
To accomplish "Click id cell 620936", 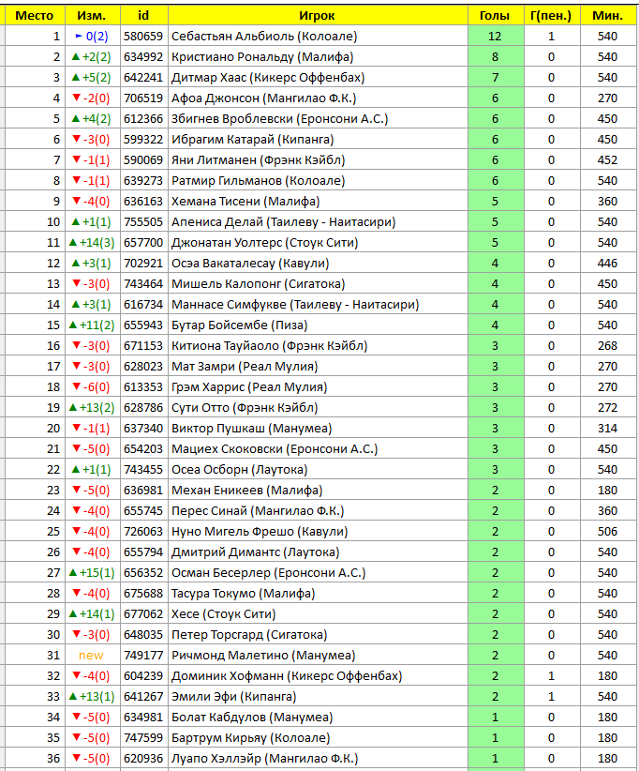I will click(143, 759).
